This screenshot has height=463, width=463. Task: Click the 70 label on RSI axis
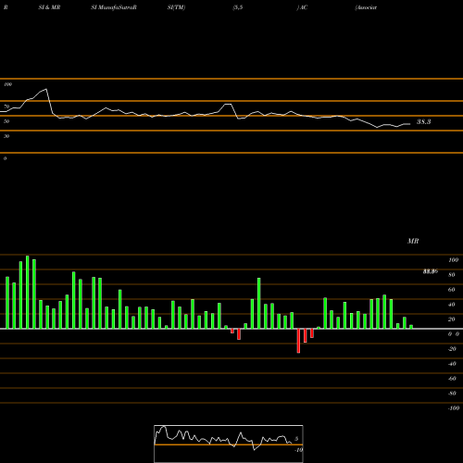pyautogui.click(x=6, y=106)
